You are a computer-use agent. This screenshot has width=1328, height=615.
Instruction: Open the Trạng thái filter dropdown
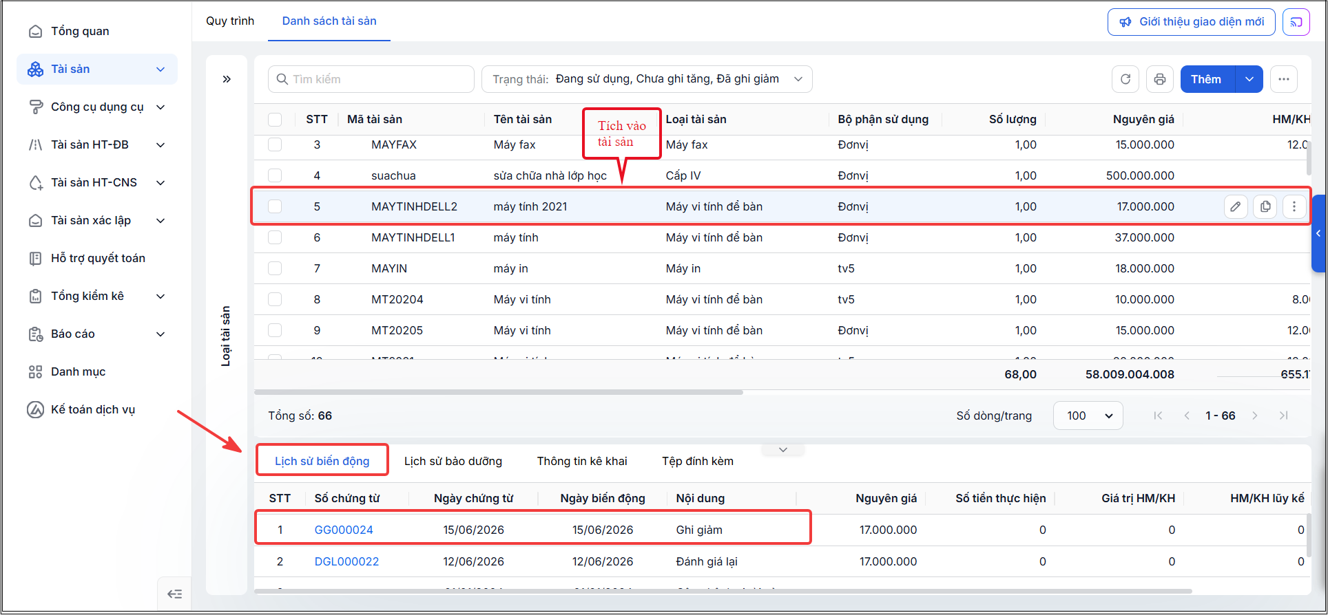[647, 79]
